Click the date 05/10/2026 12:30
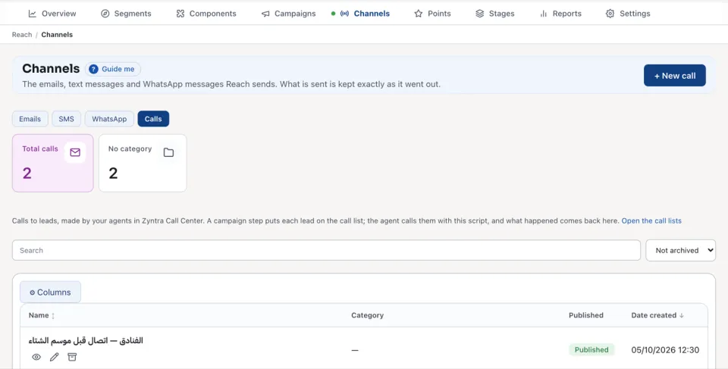This screenshot has height=369, width=728. pyautogui.click(x=665, y=350)
